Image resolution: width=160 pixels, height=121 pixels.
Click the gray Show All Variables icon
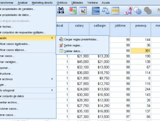pos(148,10)
